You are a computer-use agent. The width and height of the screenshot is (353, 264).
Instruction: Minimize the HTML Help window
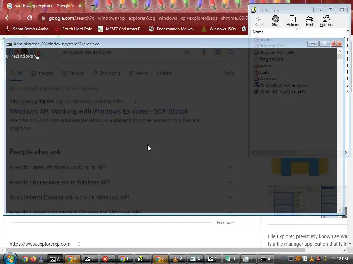319,10
